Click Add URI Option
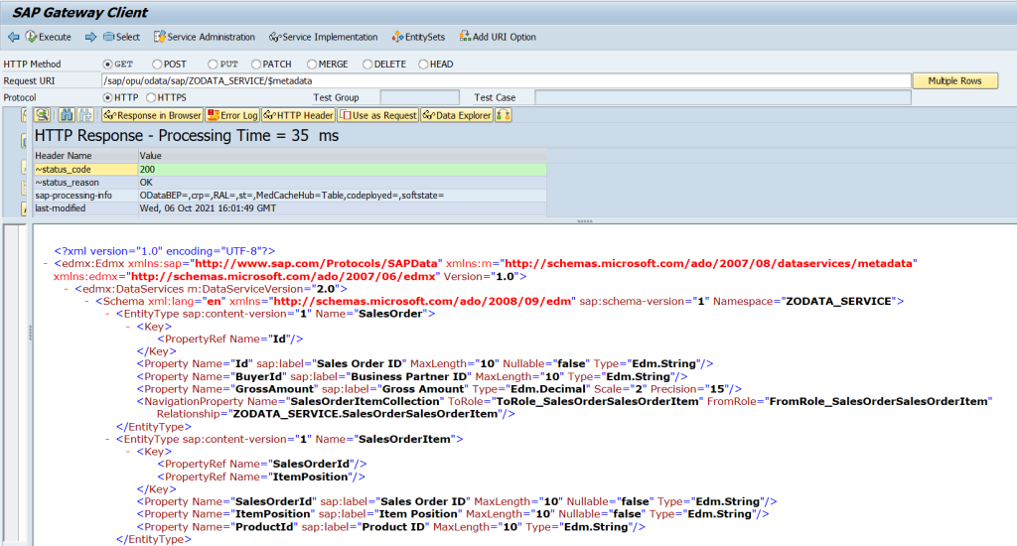Screen dimensions: 1017x546 [499, 37]
